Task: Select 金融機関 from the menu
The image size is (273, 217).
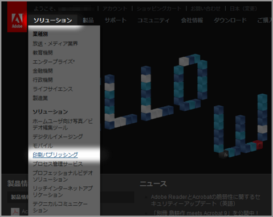Action: click(x=43, y=71)
